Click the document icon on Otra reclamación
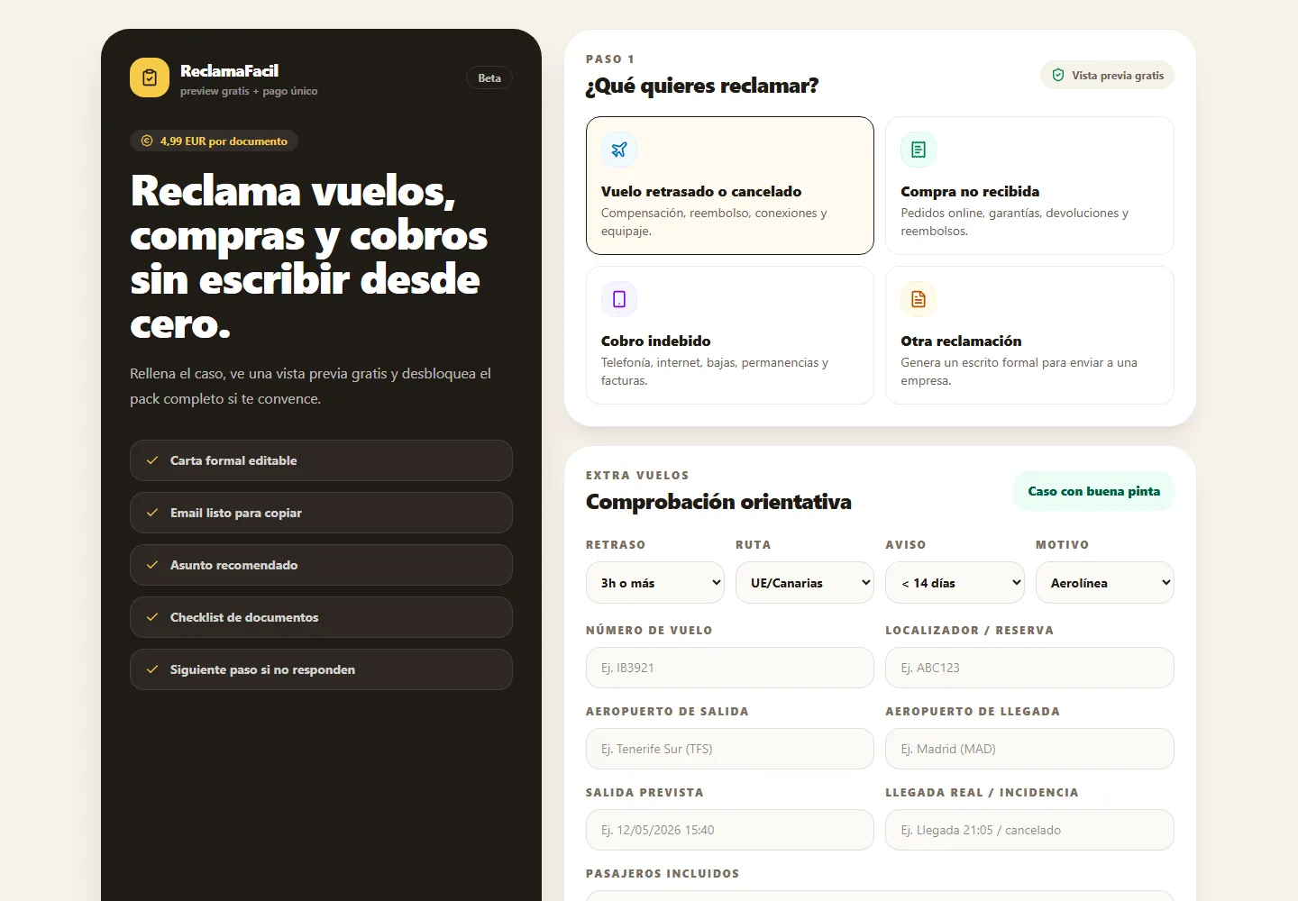1298x901 pixels. tap(919, 299)
